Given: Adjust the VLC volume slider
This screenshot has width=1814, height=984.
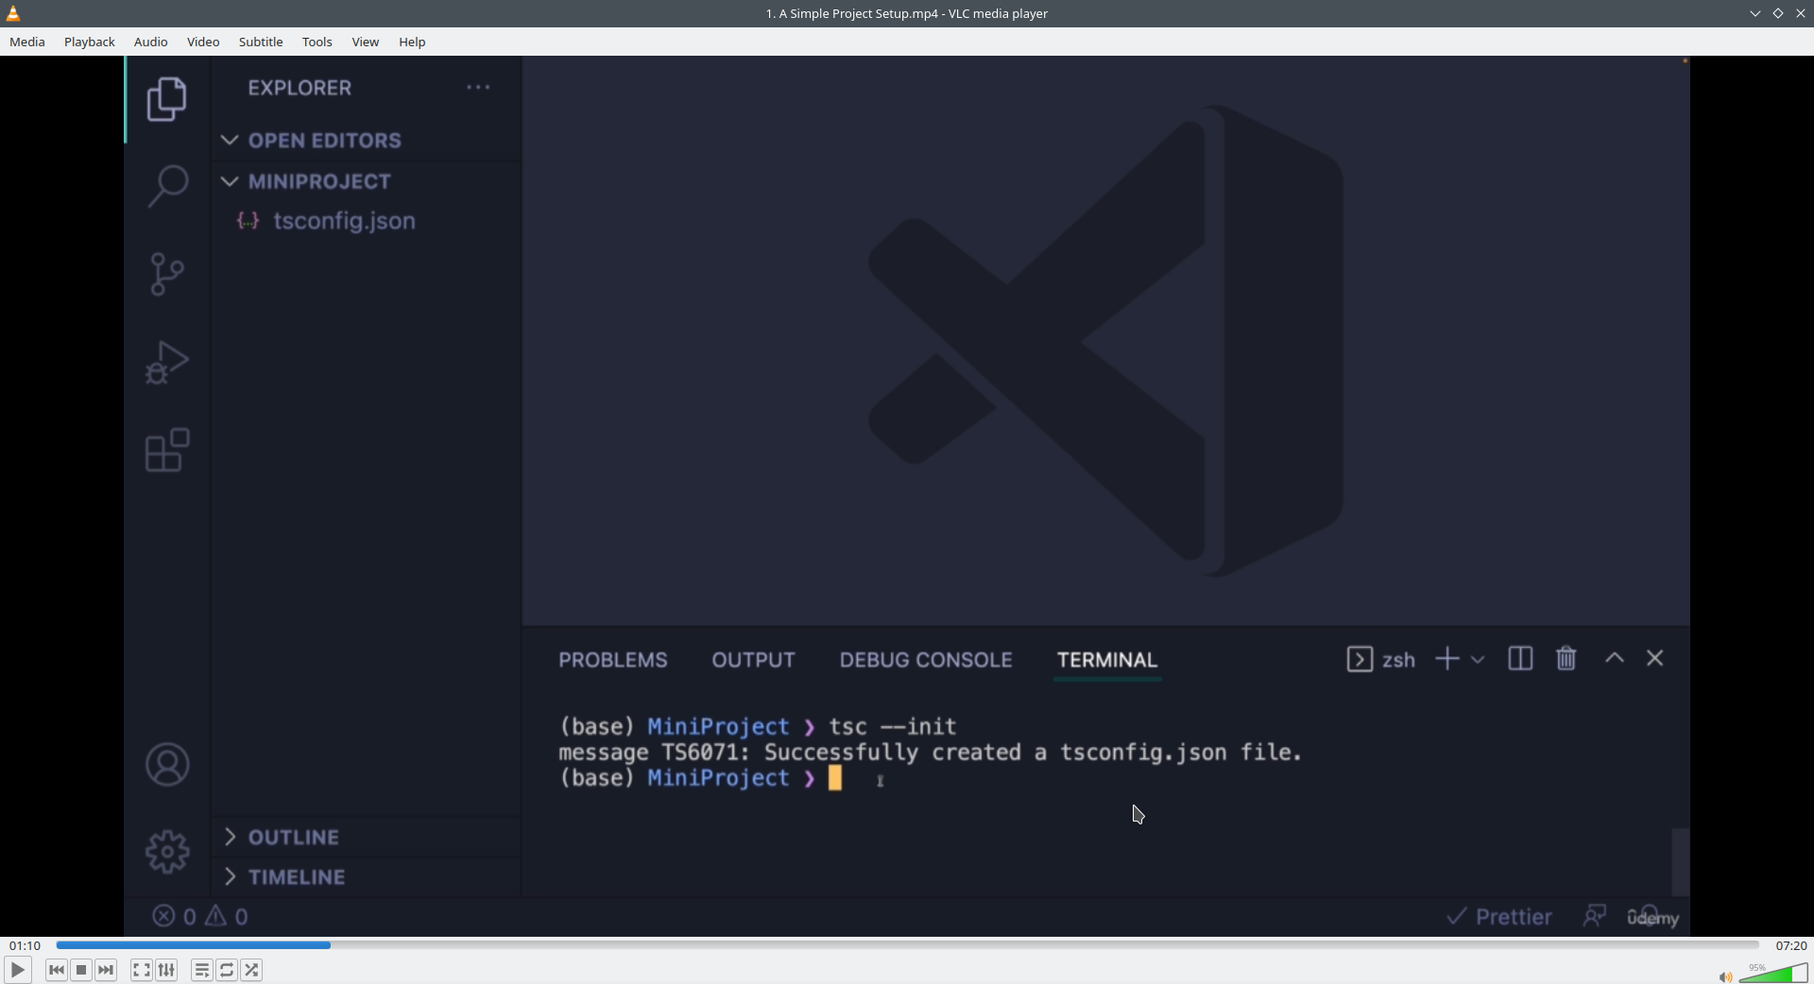Looking at the screenshot, I should pyautogui.click(x=1773, y=974).
